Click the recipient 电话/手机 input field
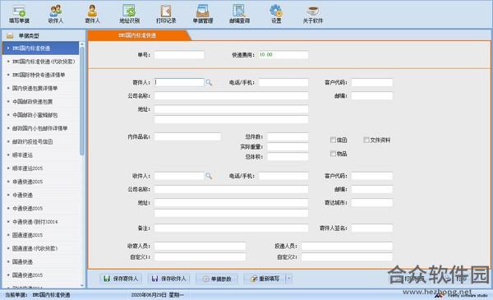 pos(283,176)
